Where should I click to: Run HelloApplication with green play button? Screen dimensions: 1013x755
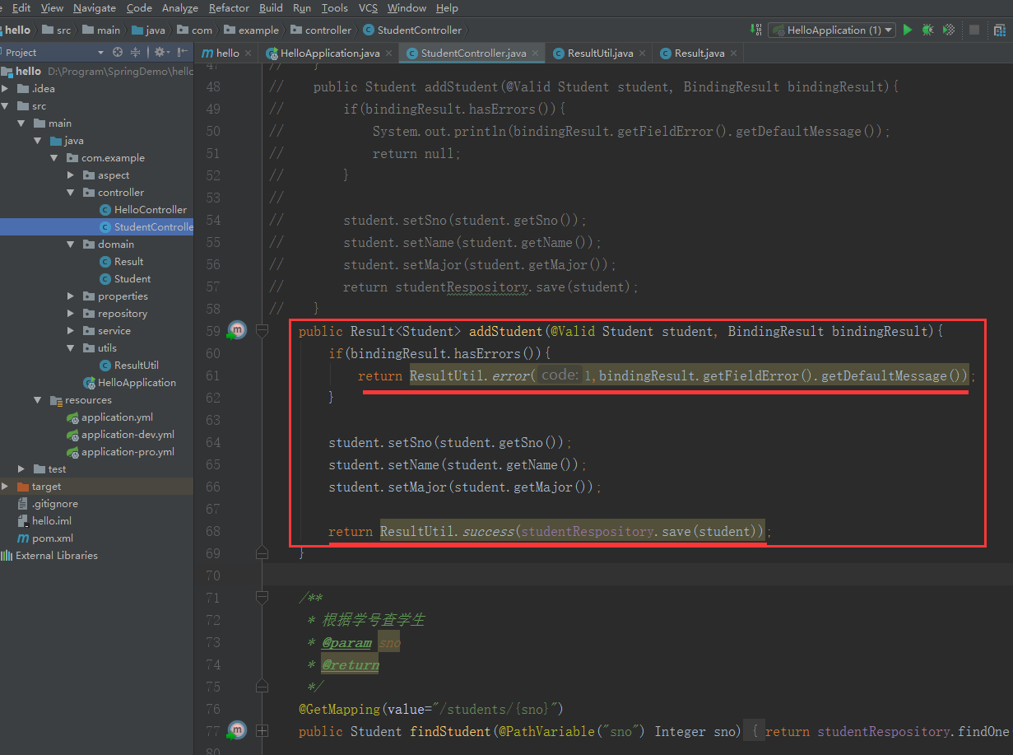coord(908,30)
